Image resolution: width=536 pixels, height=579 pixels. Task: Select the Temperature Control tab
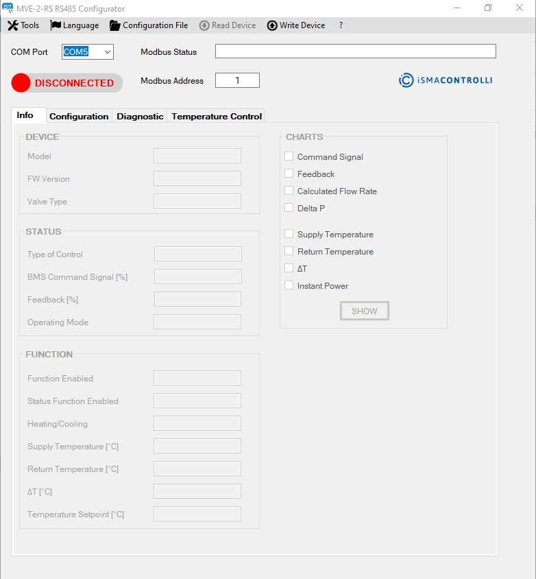pos(217,116)
